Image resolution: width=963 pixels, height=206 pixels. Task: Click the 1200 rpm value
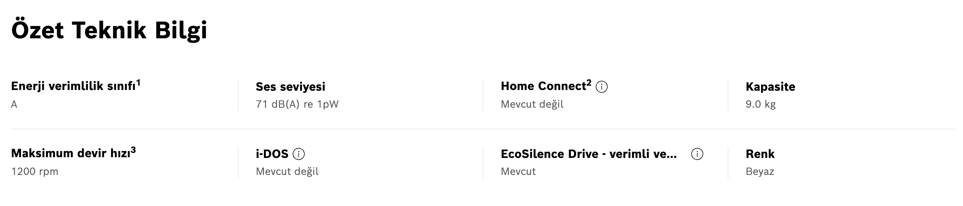click(35, 172)
